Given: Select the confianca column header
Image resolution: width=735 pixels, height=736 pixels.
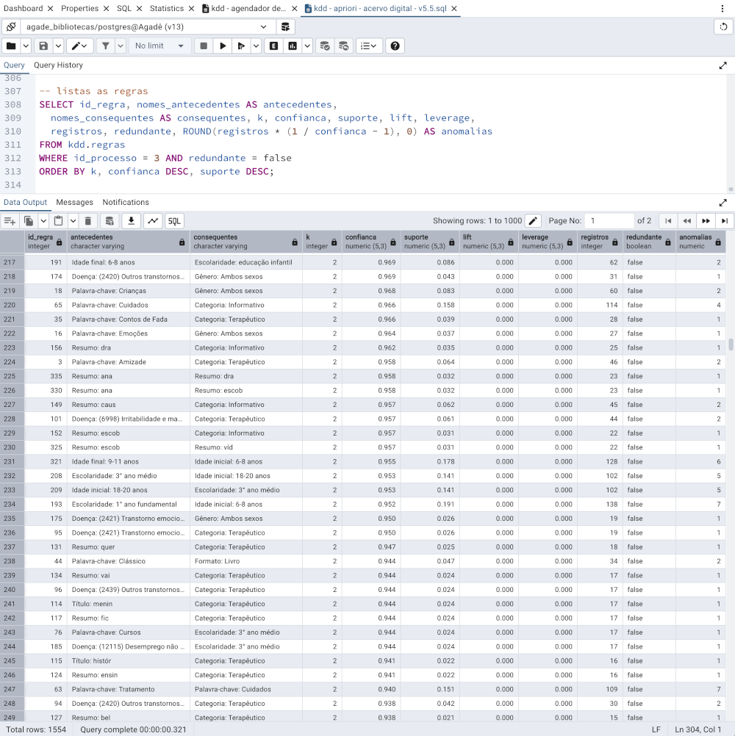Looking at the screenshot, I should [x=370, y=241].
